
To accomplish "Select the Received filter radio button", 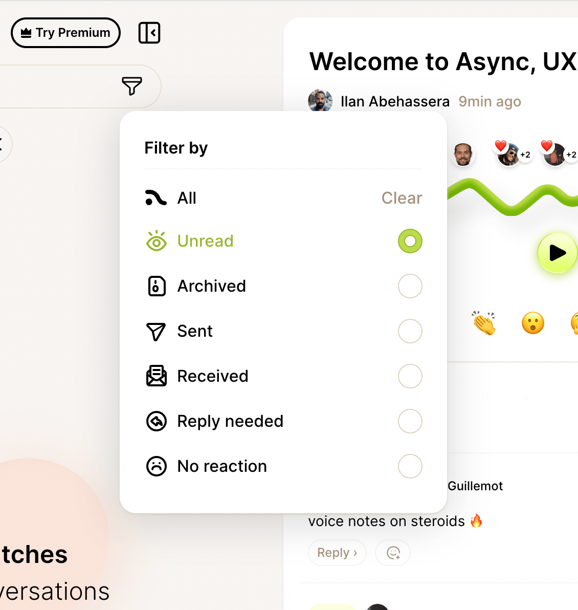I will click(x=410, y=376).
